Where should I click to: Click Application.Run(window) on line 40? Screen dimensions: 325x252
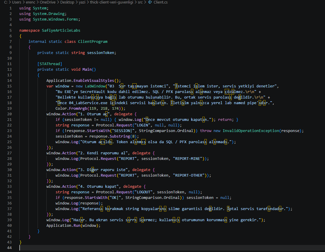point(72,226)
